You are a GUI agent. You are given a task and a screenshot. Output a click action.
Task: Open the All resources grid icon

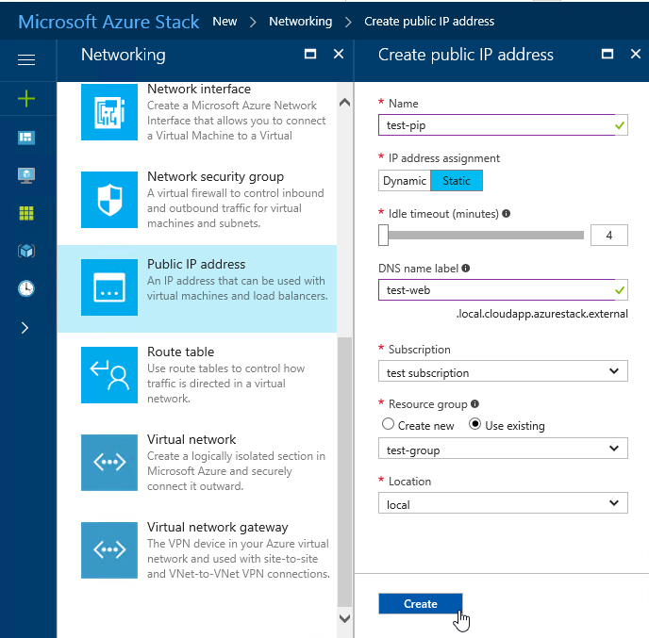[26, 213]
